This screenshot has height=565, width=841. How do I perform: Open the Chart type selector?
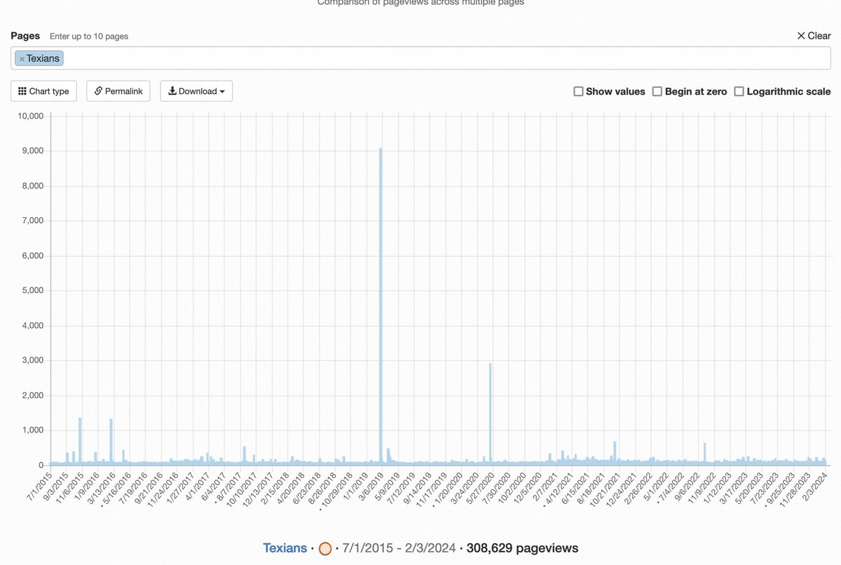click(43, 91)
